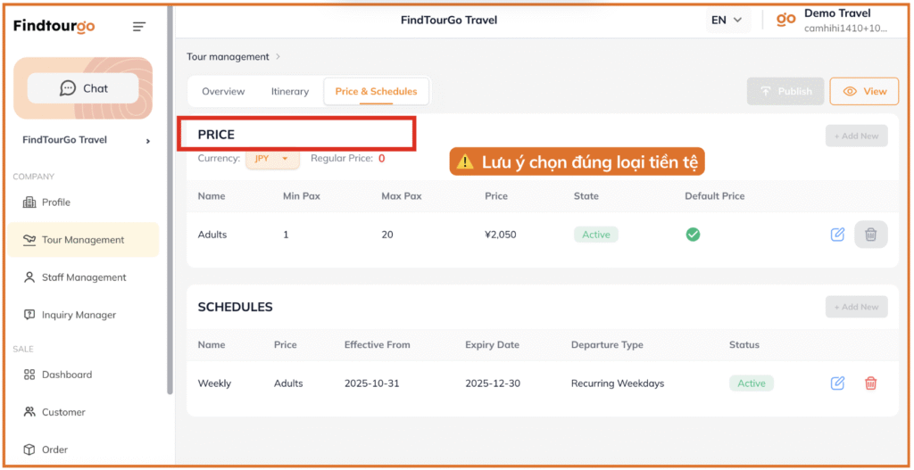Image resolution: width=914 pixels, height=470 pixels.
Task: Click the FindTourGo logo in sidebar
Action: coord(54,26)
